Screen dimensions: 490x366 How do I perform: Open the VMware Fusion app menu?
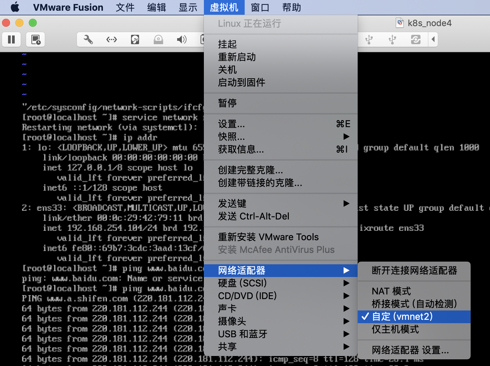68,7
